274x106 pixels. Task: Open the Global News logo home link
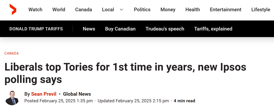click(13, 9)
